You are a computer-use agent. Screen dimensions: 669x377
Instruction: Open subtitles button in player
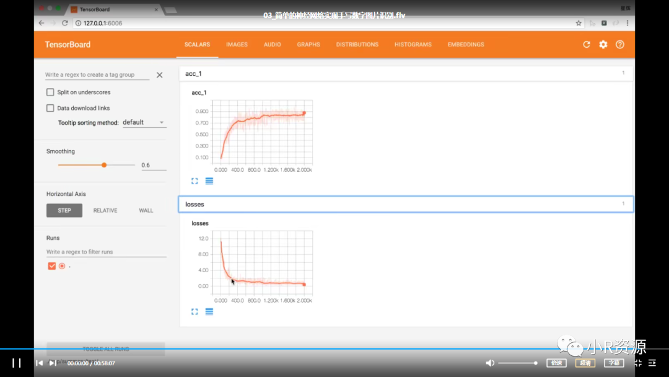pos(614,363)
